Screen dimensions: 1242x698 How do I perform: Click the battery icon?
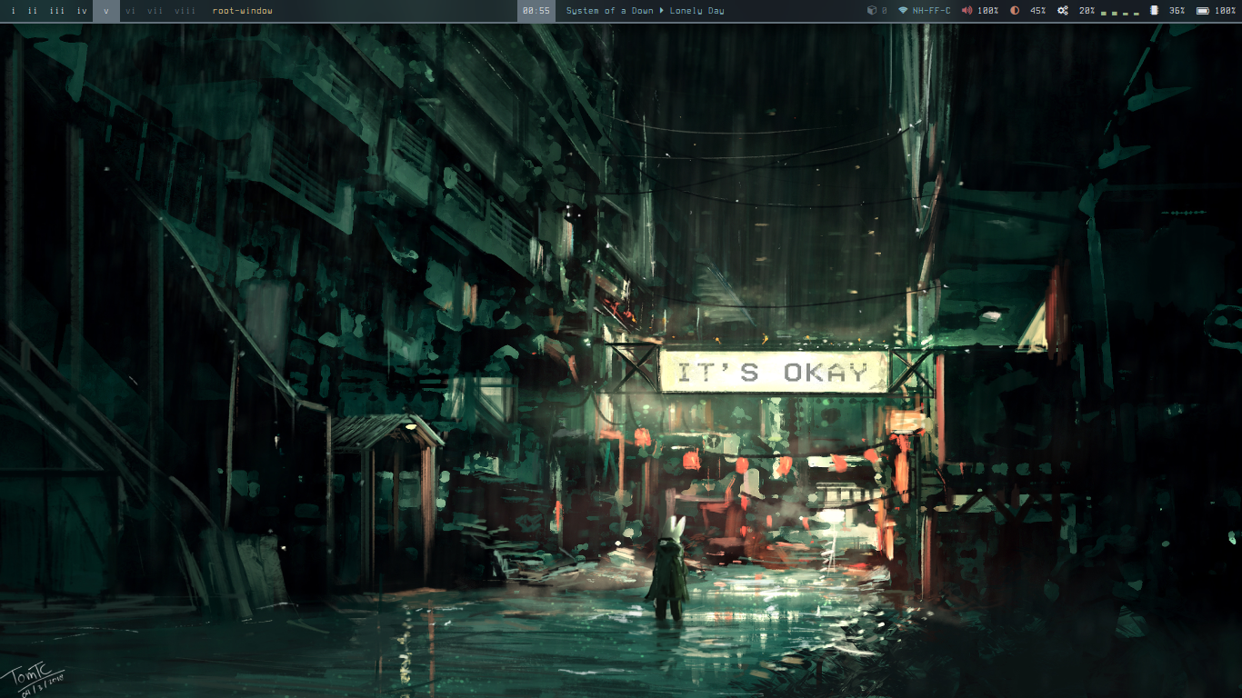(x=1203, y=11)
